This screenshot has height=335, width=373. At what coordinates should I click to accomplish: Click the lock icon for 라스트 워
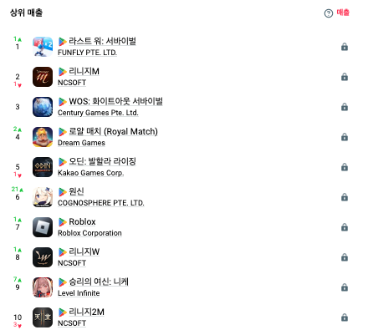pyautogui.click(x=345, y=47)
